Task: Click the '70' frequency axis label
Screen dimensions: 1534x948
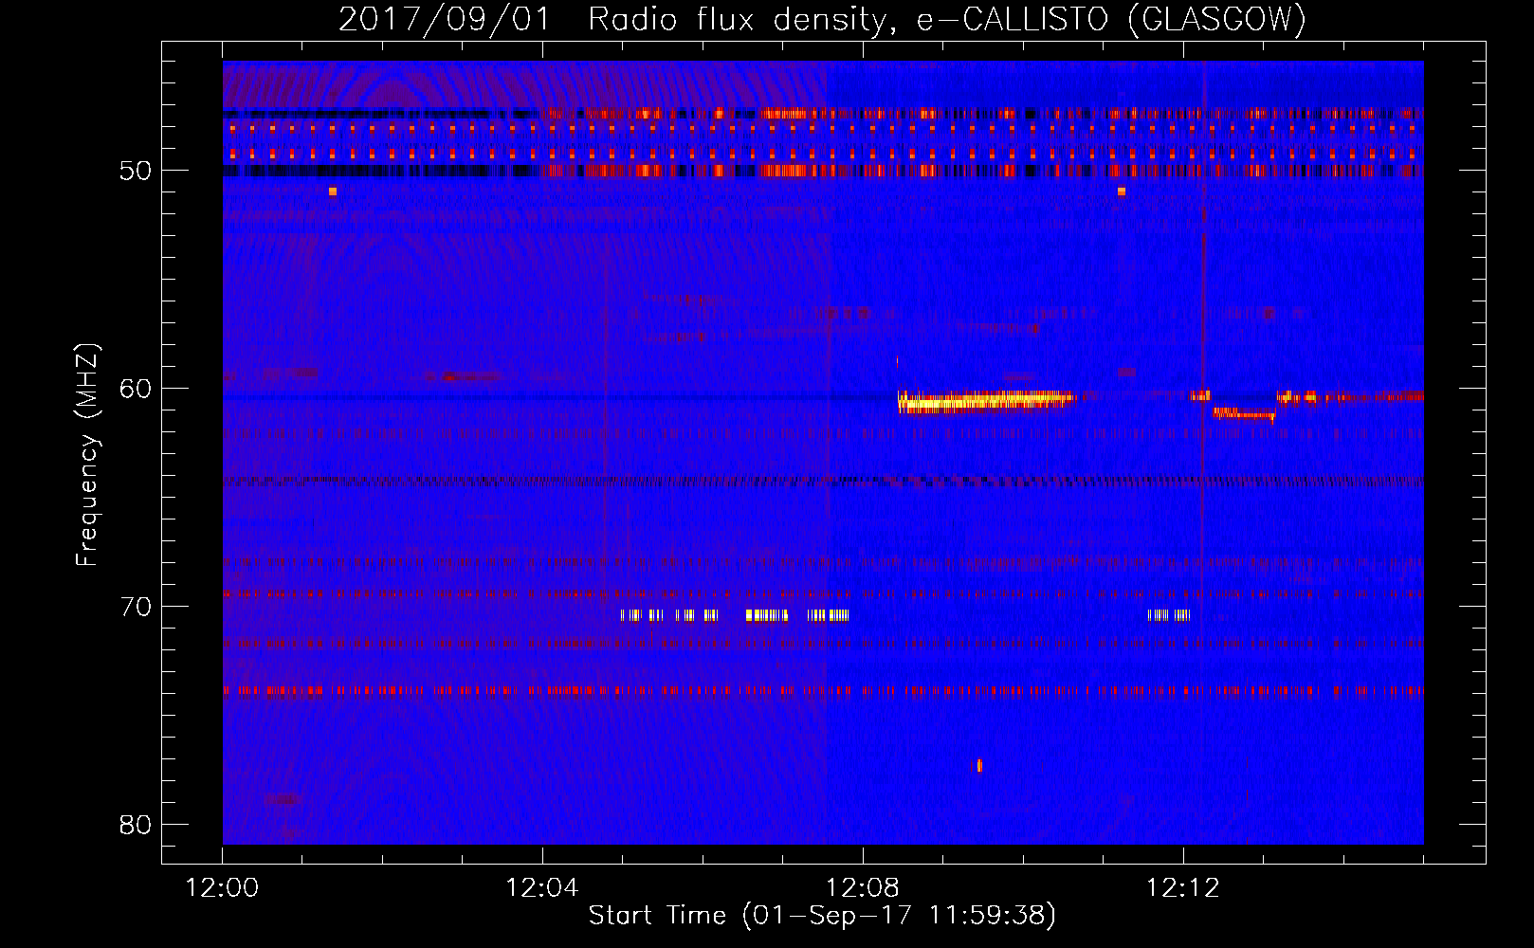Action: pyautogui.click(x=136, y=607)
